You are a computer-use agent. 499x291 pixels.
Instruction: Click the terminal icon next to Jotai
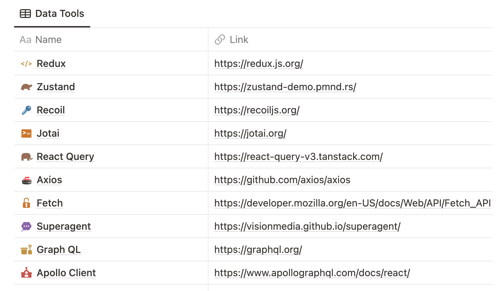coord(26,133)
